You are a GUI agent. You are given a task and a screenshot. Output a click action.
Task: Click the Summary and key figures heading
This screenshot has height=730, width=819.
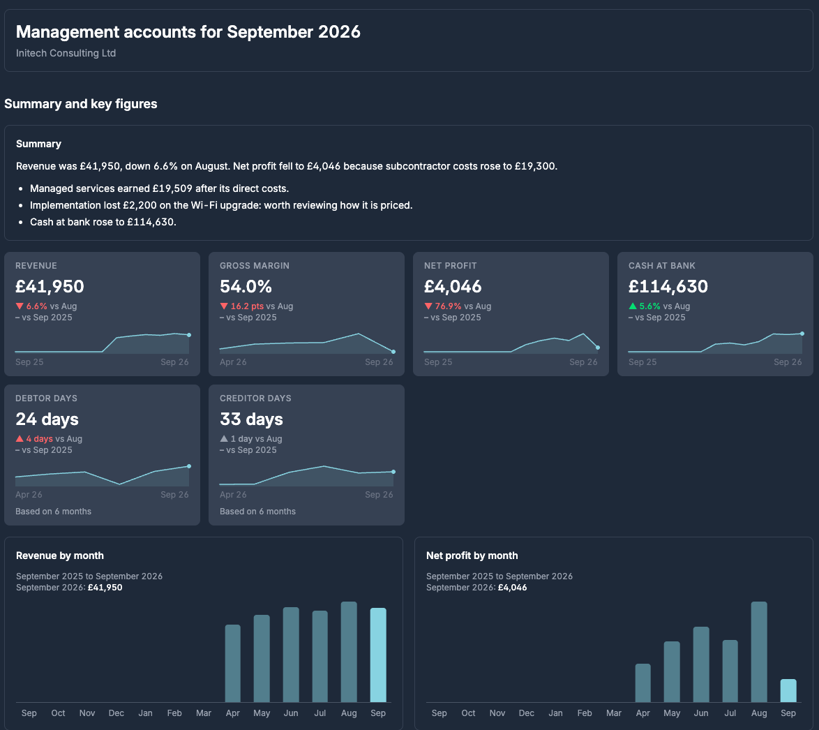click(80, 104)
